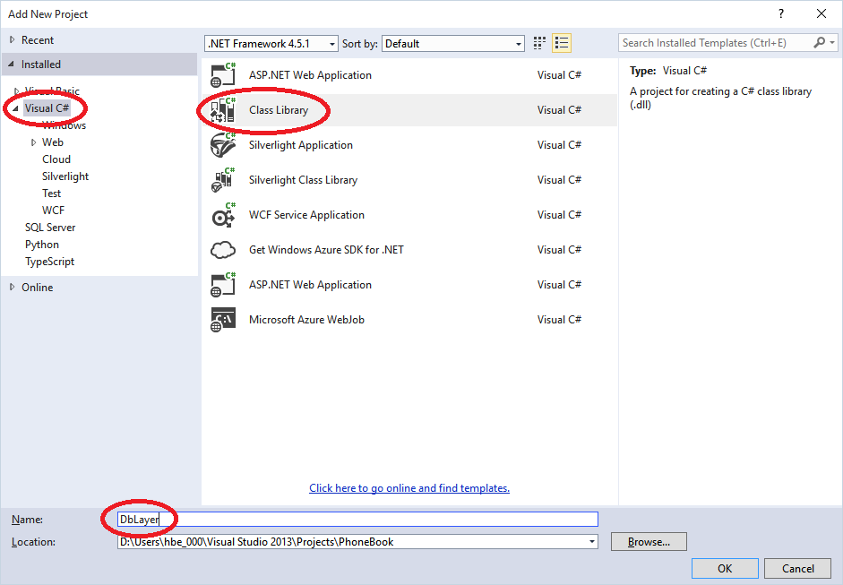The width and height of the screenshot is (843, 585).
Task: Select the Recent category label
Action: (38, 39)
